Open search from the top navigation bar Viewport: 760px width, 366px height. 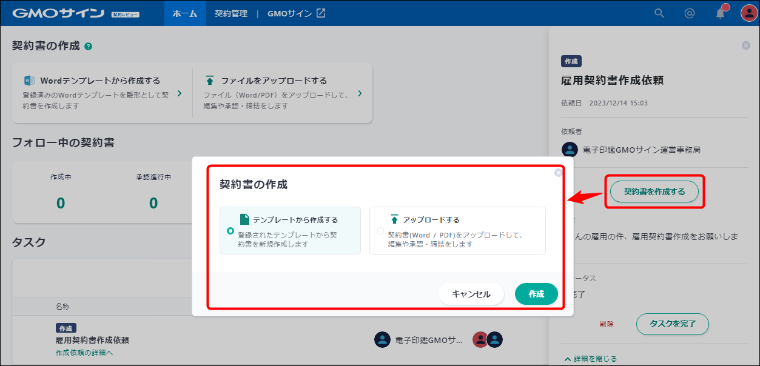coord(659,13)
